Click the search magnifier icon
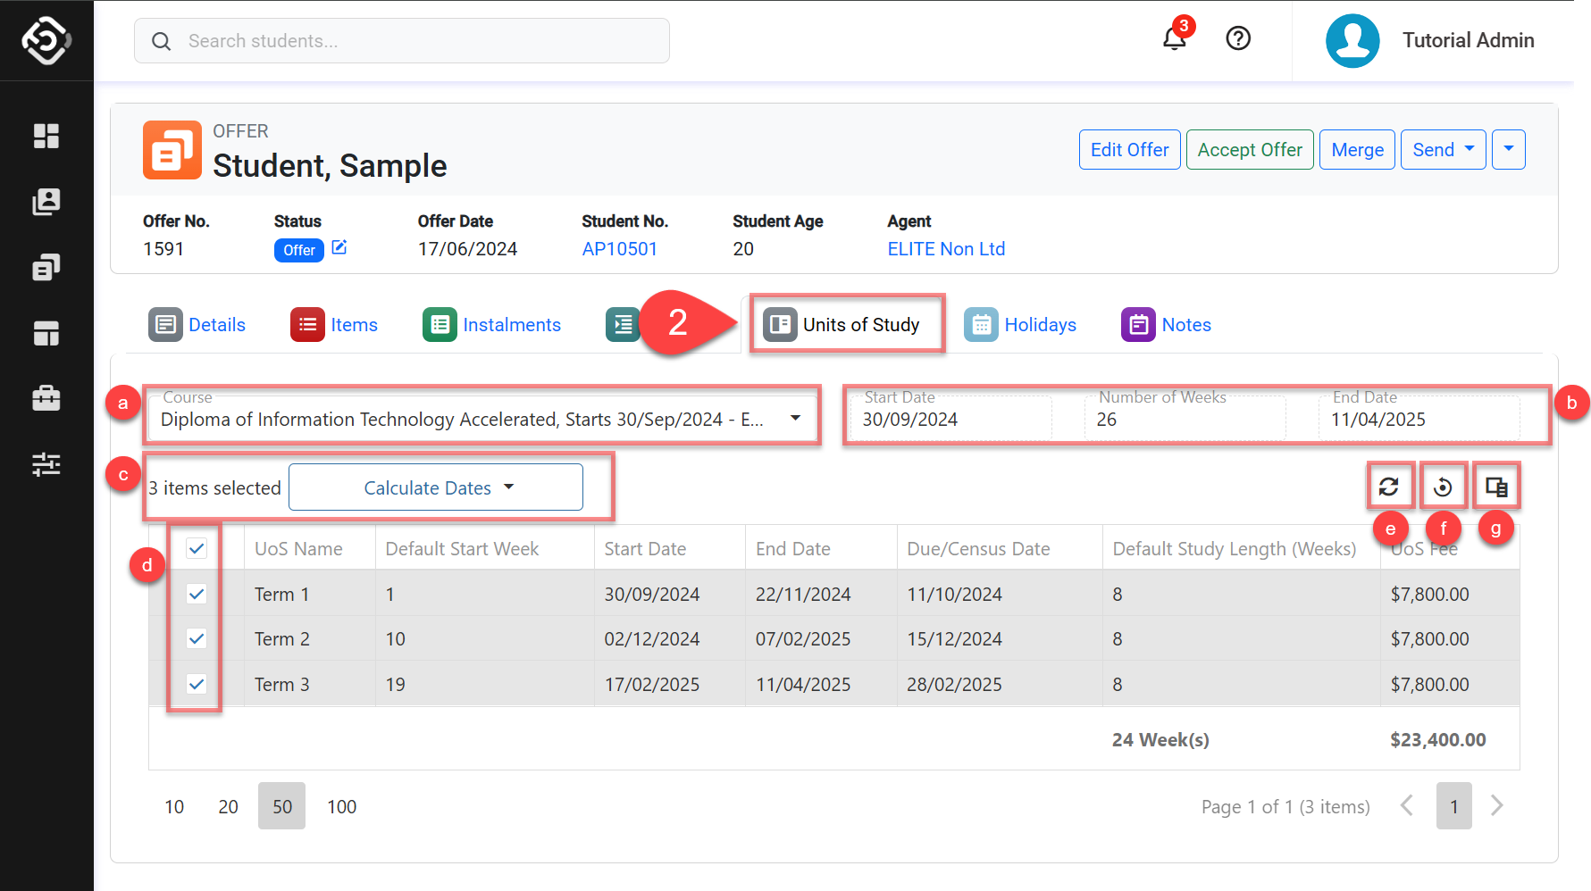1591x891 pixels. click(161, 41)
